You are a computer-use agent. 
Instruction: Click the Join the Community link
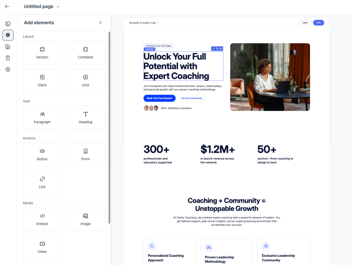(191, 98)
